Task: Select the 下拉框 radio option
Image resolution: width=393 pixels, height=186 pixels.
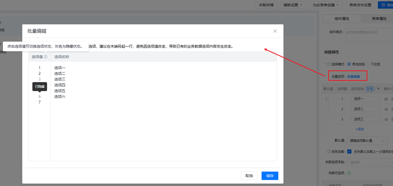Action: pyautogui.click(x=368, y=64)
